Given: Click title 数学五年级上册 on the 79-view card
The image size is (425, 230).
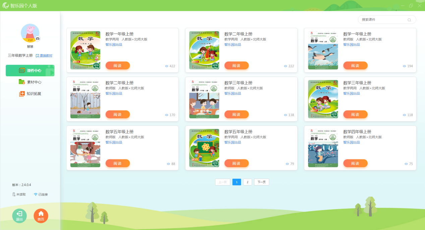Looking at the screenshot, I should (238, 132).
